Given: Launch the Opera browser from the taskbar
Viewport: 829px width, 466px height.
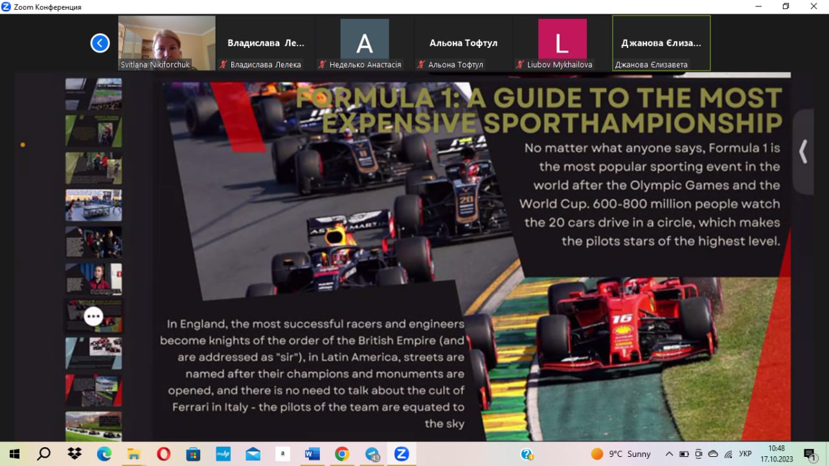Looking at the screenshot, I should pyautogui.click(x=163, y=454).
